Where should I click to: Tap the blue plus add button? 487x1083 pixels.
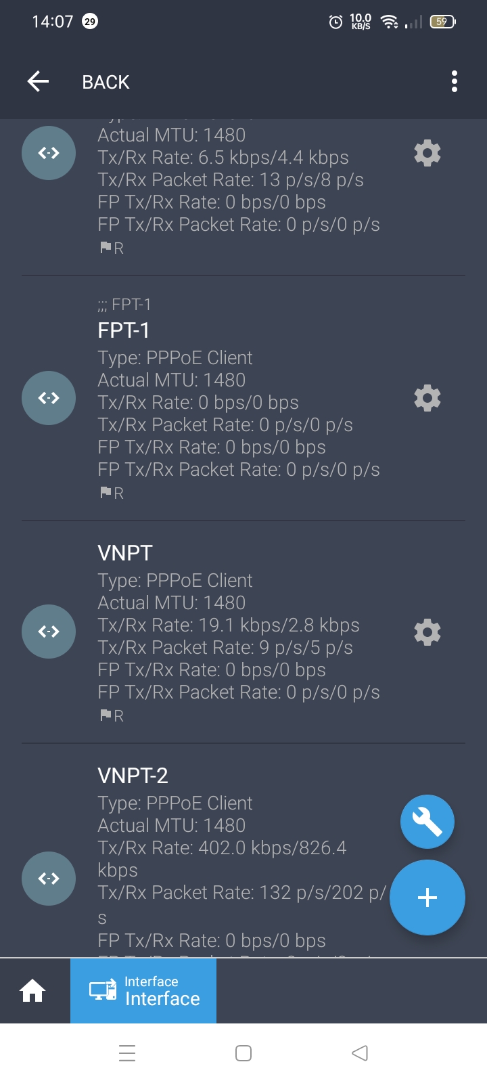(x=427, y=898)
